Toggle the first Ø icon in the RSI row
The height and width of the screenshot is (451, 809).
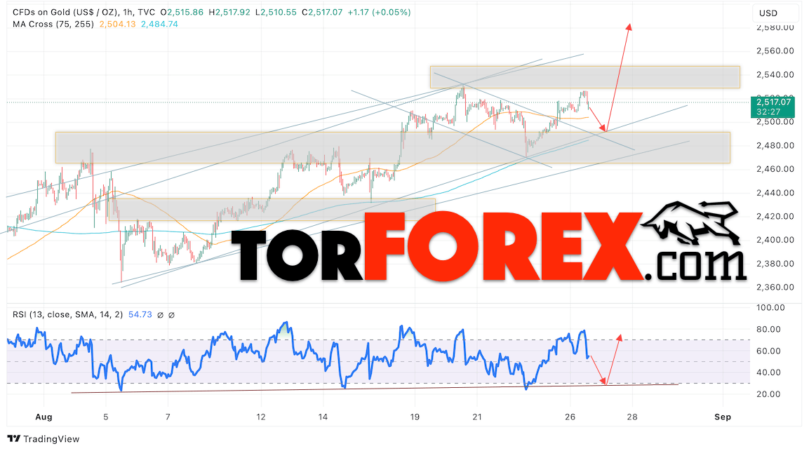(160, 314)
